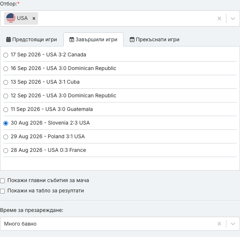Enable Покажи главни събития за мача checkbox

[2, 181]
